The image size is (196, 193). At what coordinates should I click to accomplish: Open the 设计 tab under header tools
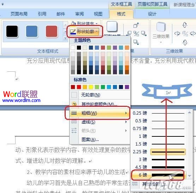(152, 14)
